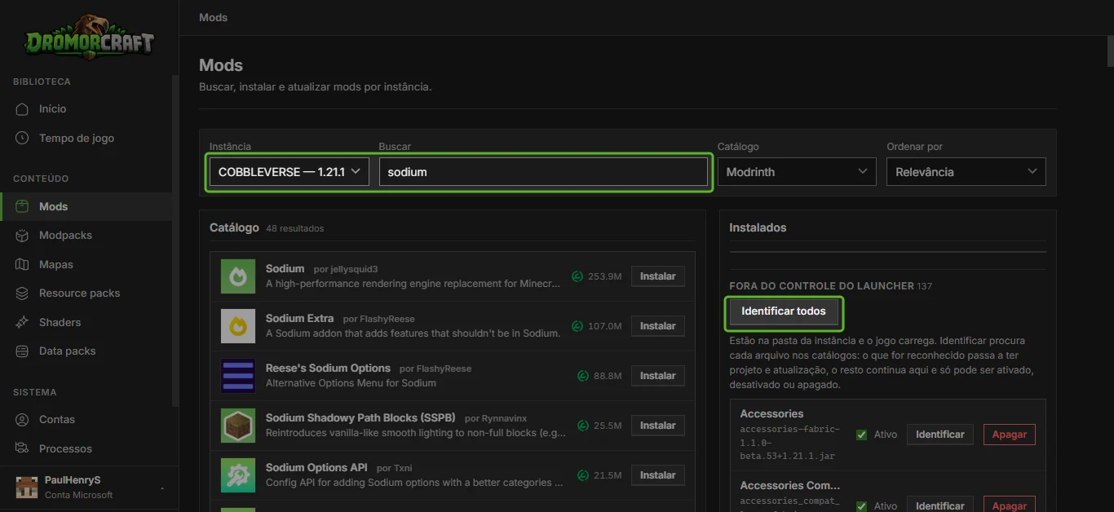Click the Contas user icon
The image size is (1114, 512).
22,419
